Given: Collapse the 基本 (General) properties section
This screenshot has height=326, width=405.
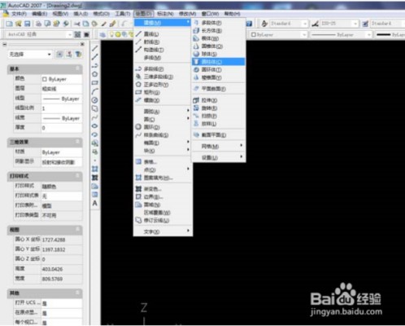Looking at the screenshot, I should [x=77, y=68].
